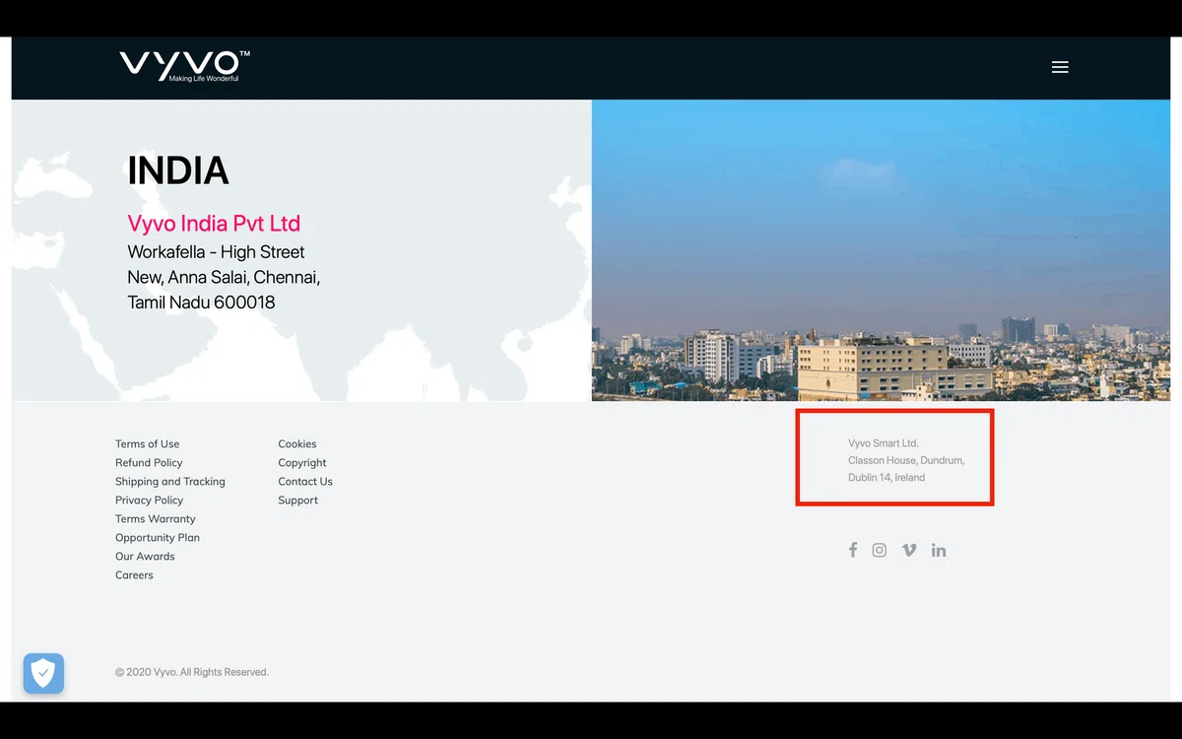
Task: Click the Vyvo Smart Ltd. text
Action: click(x=884, y=443)
